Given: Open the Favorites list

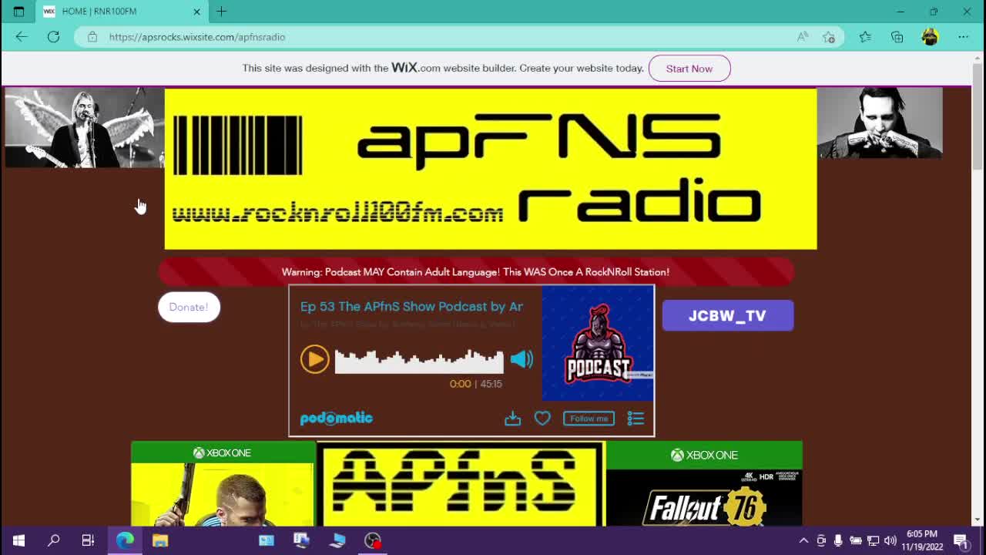Looking at the screenshot, I should tap(865, 37).
